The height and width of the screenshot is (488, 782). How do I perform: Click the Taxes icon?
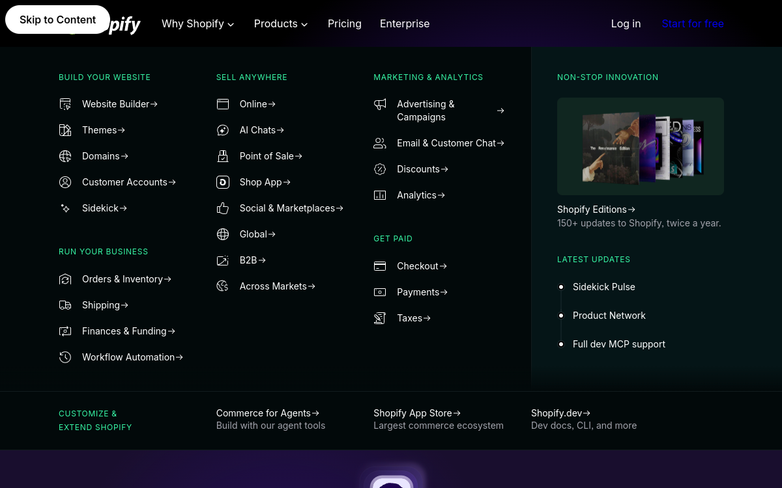pyautogui.click(x=380, y=318)
